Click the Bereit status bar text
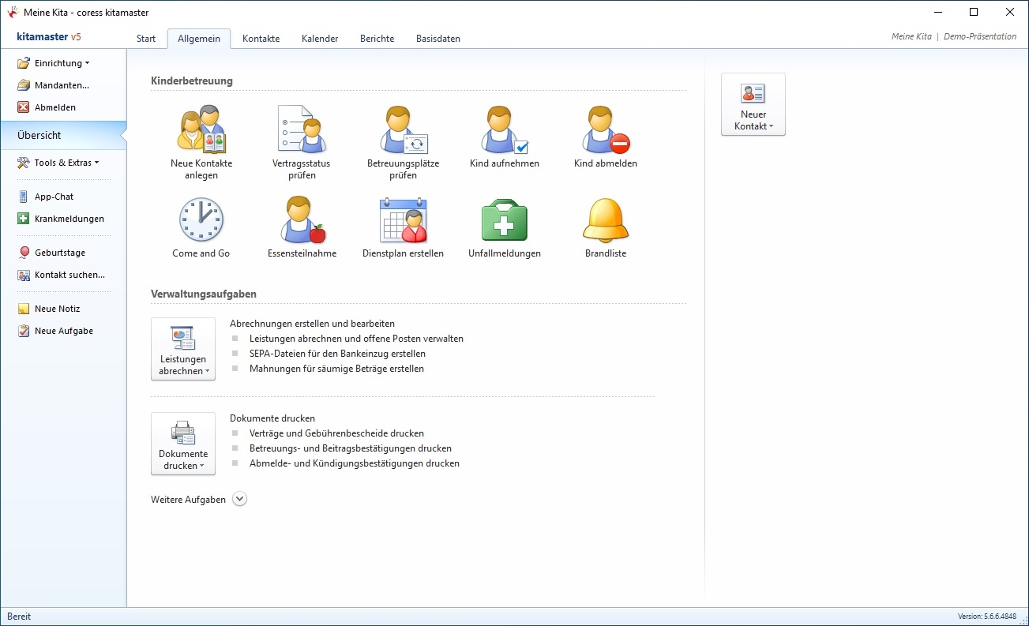Viewport: 1029px width, 626px height. pyautogui.click(x=19, y=617)
